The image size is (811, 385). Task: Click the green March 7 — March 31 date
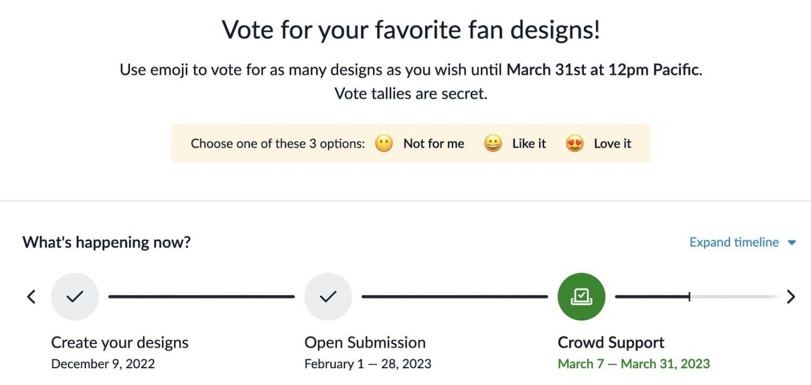tap(633, 364)
